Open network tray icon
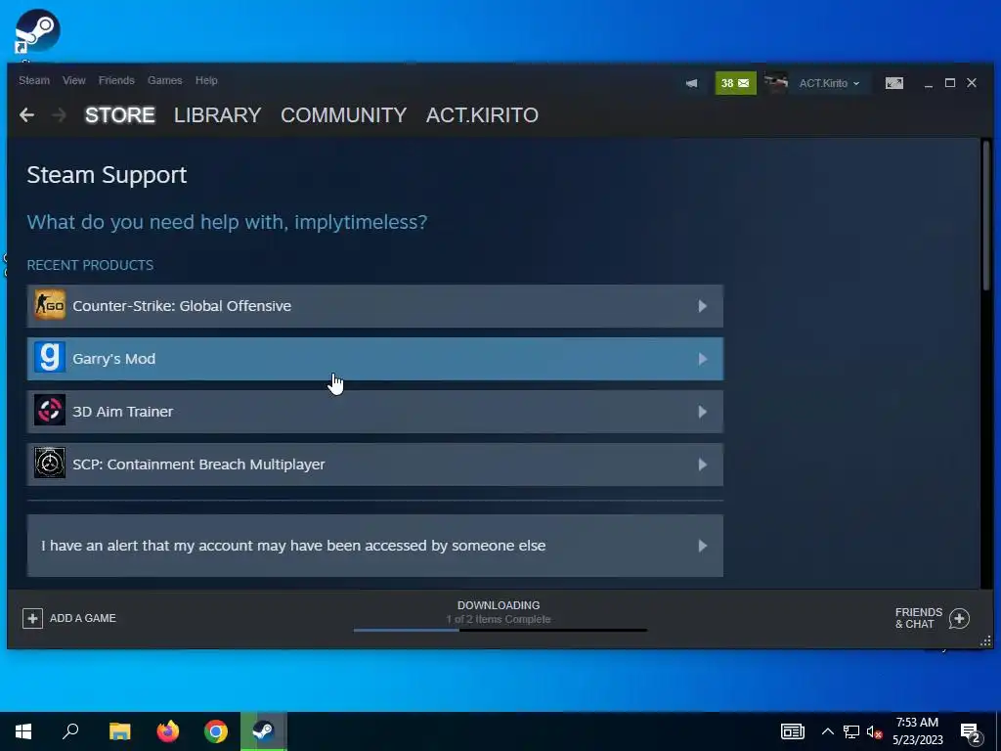This screenshot has height=751, width=1001. point(851,731)
